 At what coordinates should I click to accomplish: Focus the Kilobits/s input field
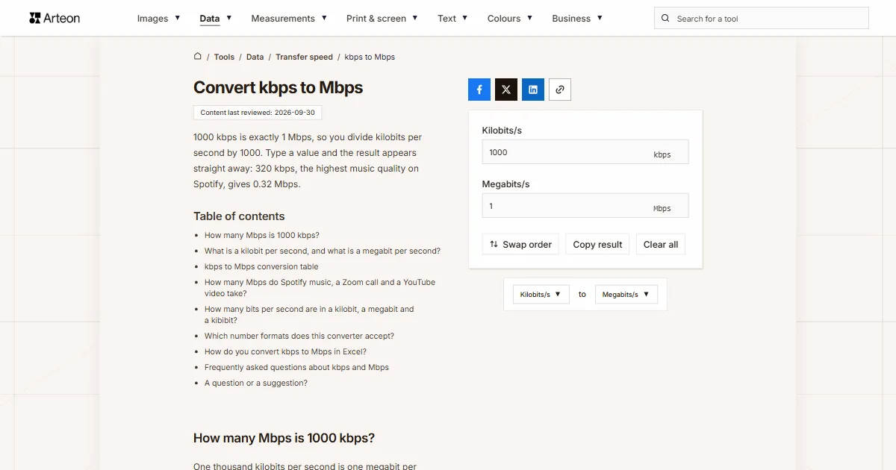coord(585,152)
